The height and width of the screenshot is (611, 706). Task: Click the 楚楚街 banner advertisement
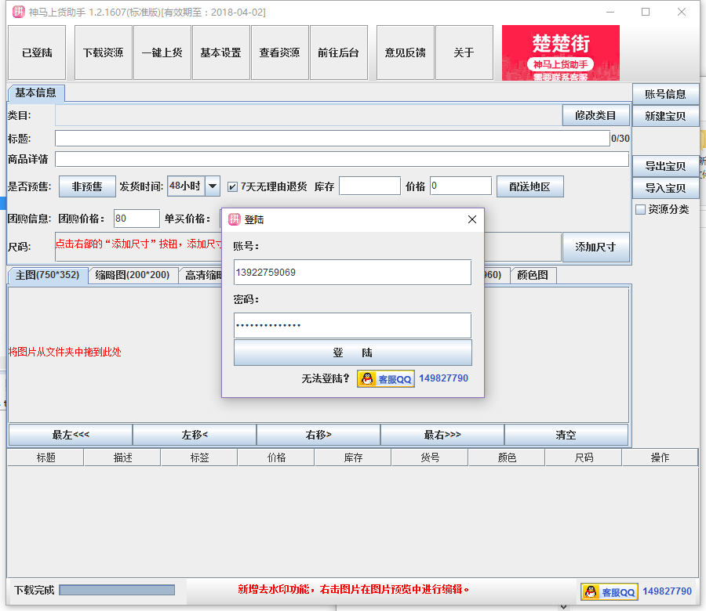coord(561,53)
